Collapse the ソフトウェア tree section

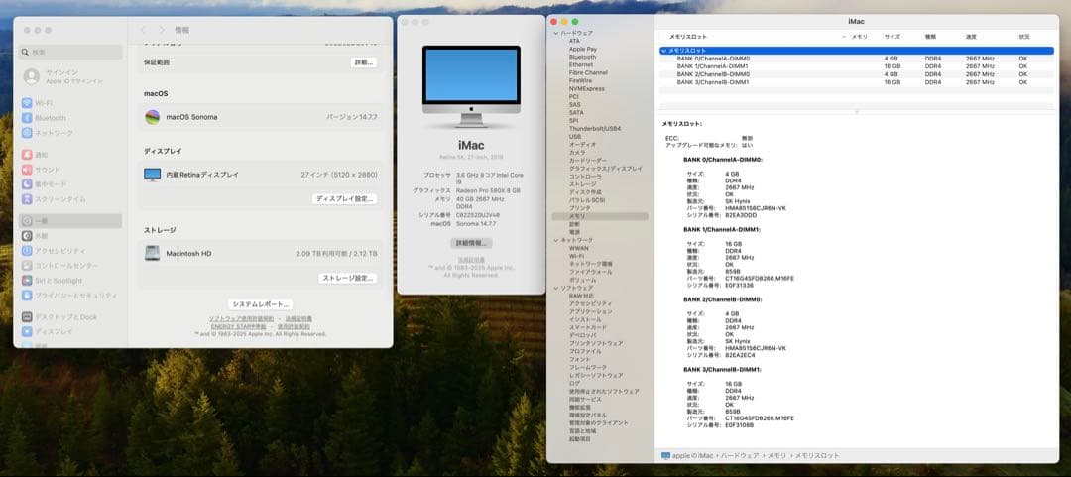pyautogui.click(x=556, y=289)
